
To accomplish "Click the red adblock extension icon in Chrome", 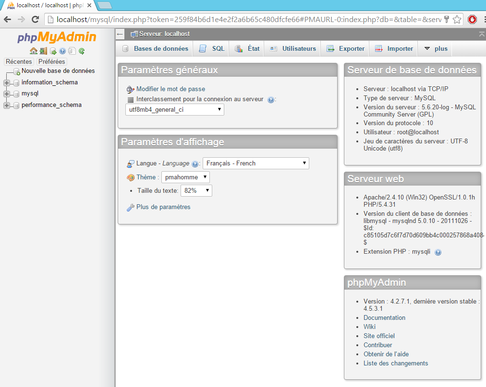I will [472, 20].
